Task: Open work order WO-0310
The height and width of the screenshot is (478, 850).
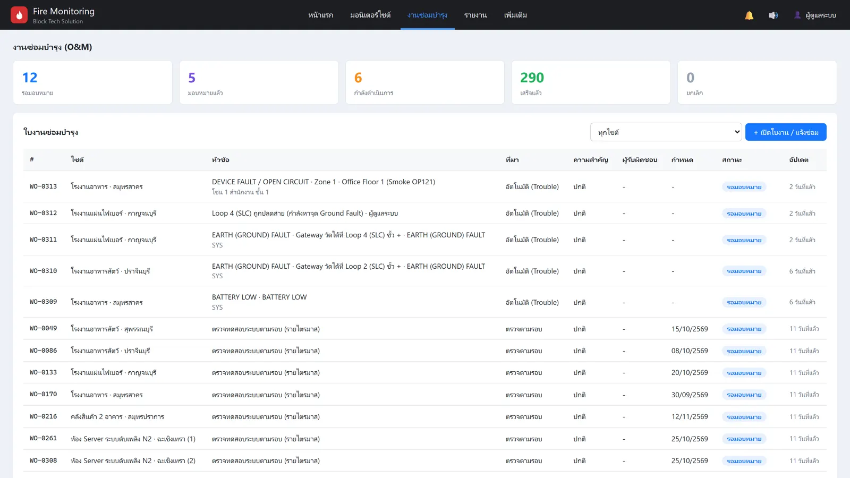Action: coord(425,271)
